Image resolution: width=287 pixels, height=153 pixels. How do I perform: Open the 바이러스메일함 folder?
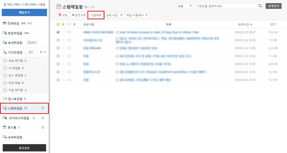point(19,118)
